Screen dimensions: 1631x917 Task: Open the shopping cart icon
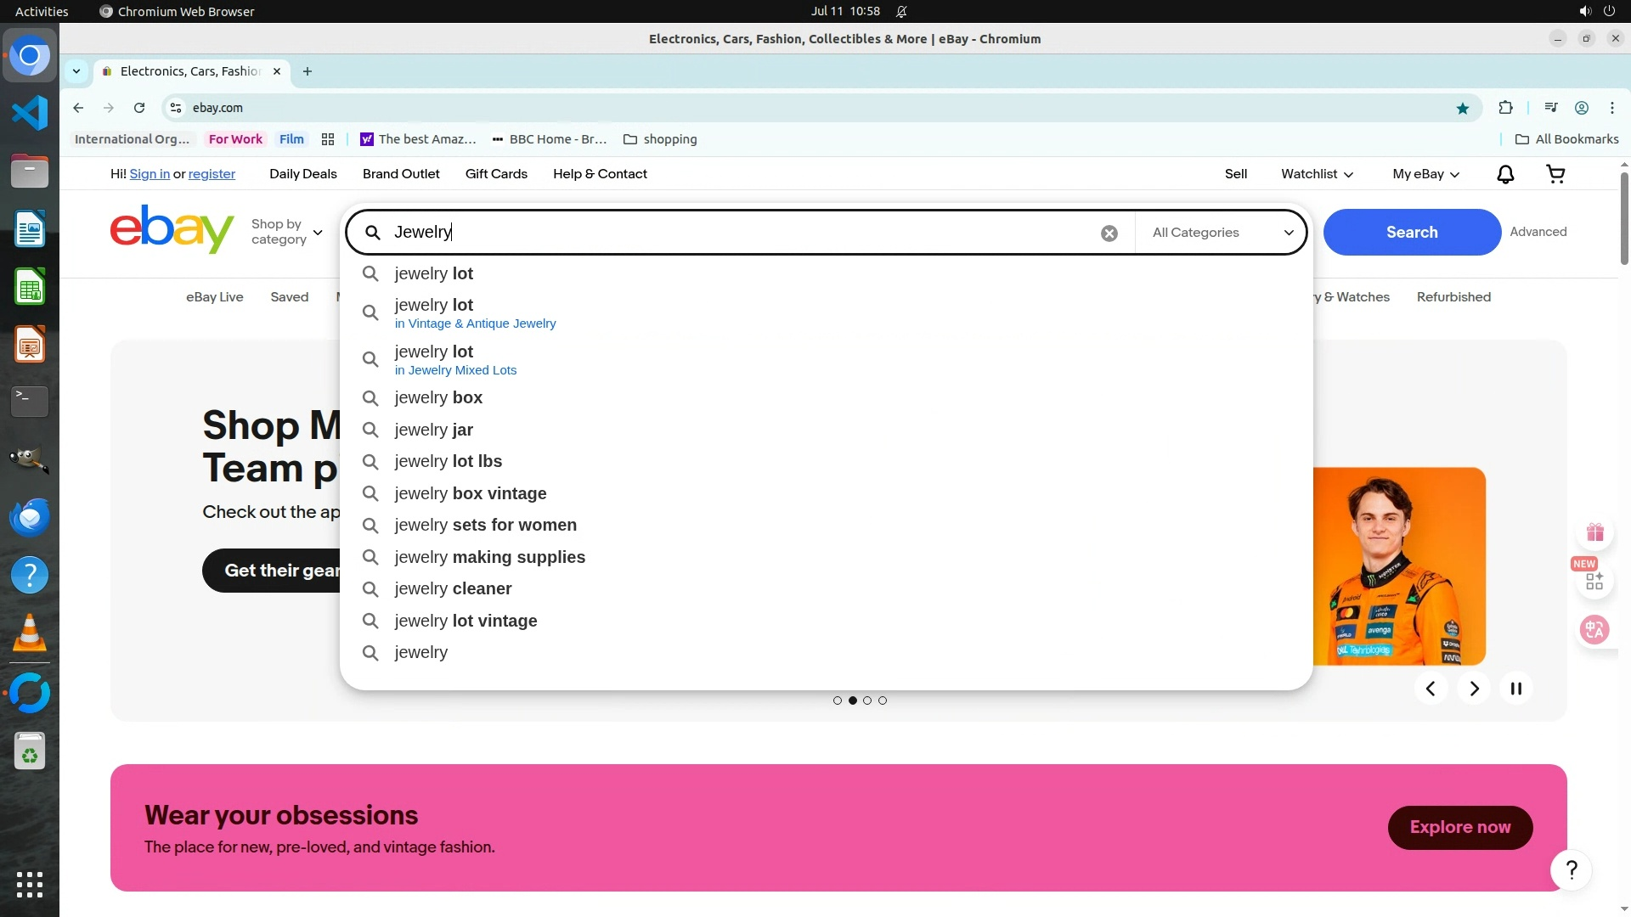(1555, 174)
